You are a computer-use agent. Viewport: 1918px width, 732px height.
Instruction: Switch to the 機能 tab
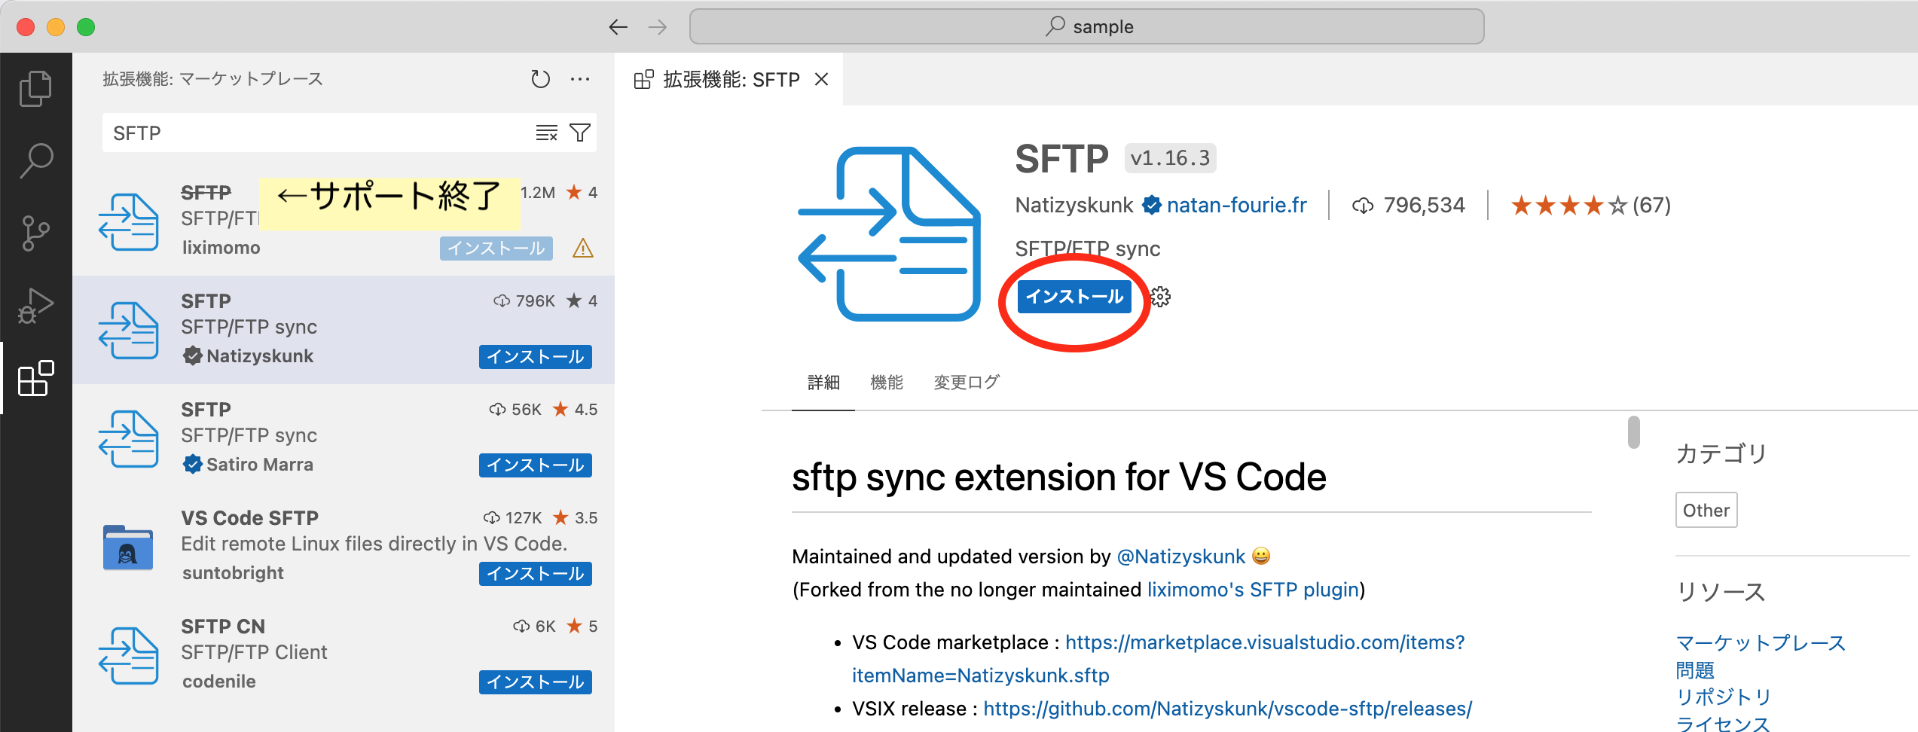(x=887, y=383)
